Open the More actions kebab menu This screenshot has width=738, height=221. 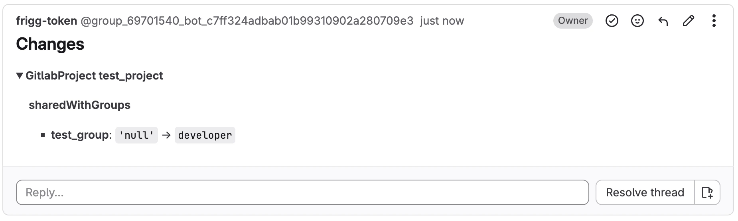[x=714, y=21]
